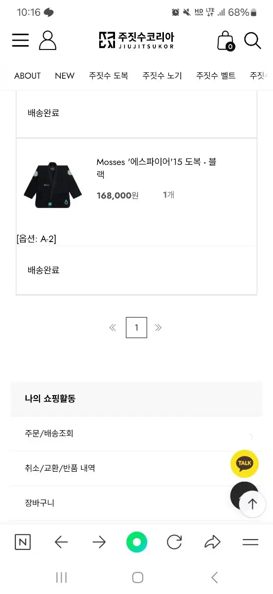Viewport: 273px width, 594px height.
Task: Tap the scroll-to-top arrow button
Action: tap(252, 504)
